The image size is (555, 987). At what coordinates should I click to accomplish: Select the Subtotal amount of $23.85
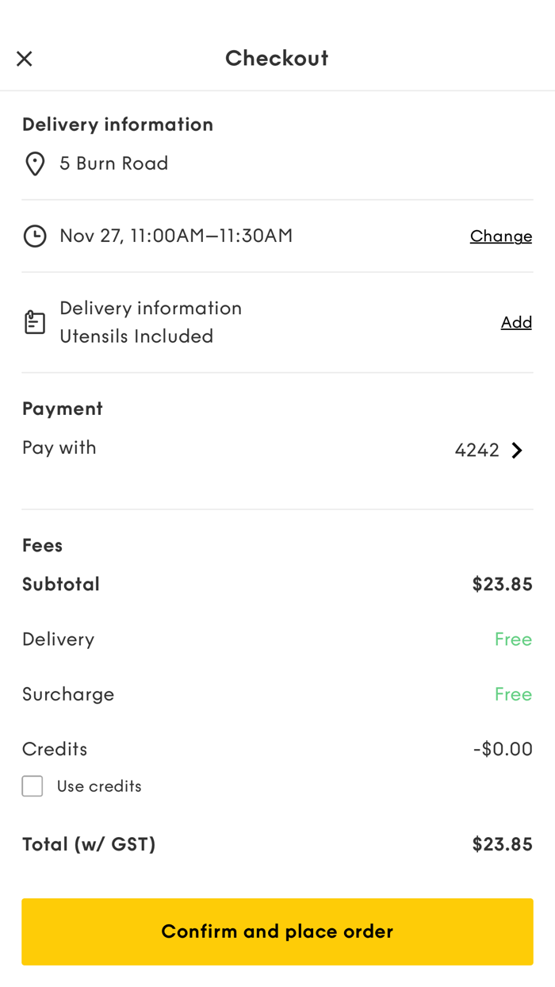point(502,583)
